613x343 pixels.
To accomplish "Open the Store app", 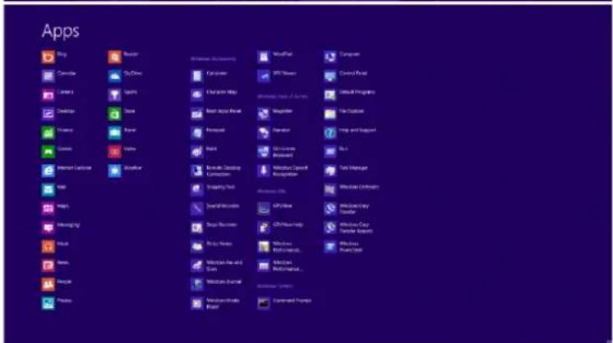I will (122, 113).
